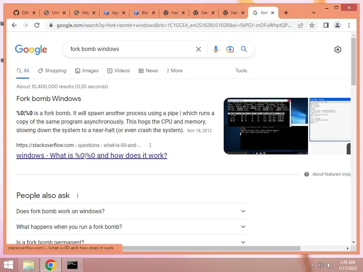Open Command Prompt from taskbar
This screenshot has width=363, height=272.
point(72,265)
